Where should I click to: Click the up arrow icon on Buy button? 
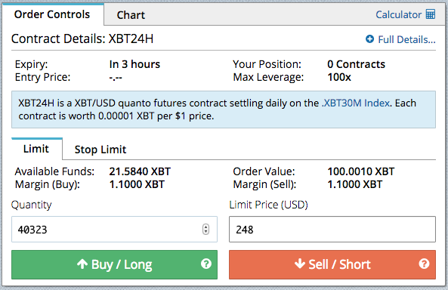tap(82, 264)
